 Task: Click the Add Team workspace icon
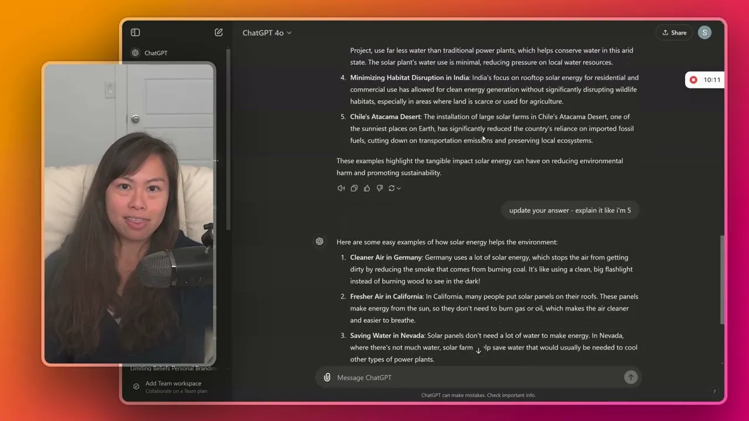pyautogui.click(x=136, y=387)
